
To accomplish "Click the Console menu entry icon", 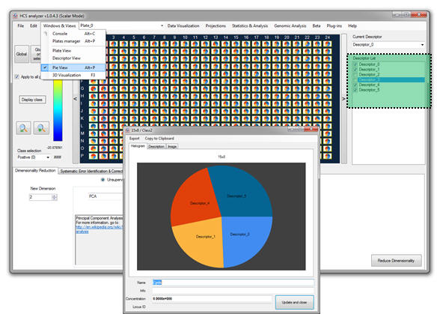I will point(46,34).
